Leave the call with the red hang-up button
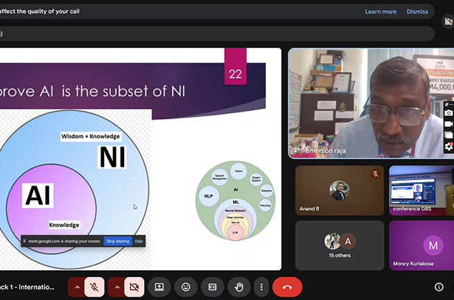The image size is (454, 300). click(287, 287)
